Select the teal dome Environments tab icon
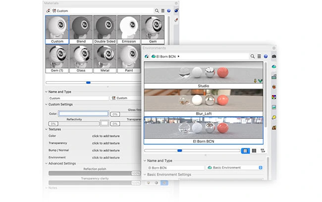Image resolution: width=322 pixels, height=202 pixels. [274, 67]
